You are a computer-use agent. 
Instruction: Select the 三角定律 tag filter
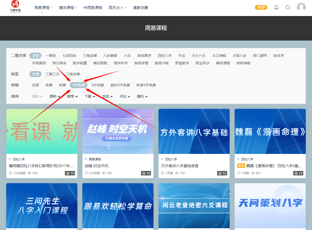(73, 74)
